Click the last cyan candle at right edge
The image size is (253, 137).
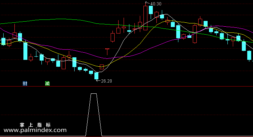pos(249,56)
